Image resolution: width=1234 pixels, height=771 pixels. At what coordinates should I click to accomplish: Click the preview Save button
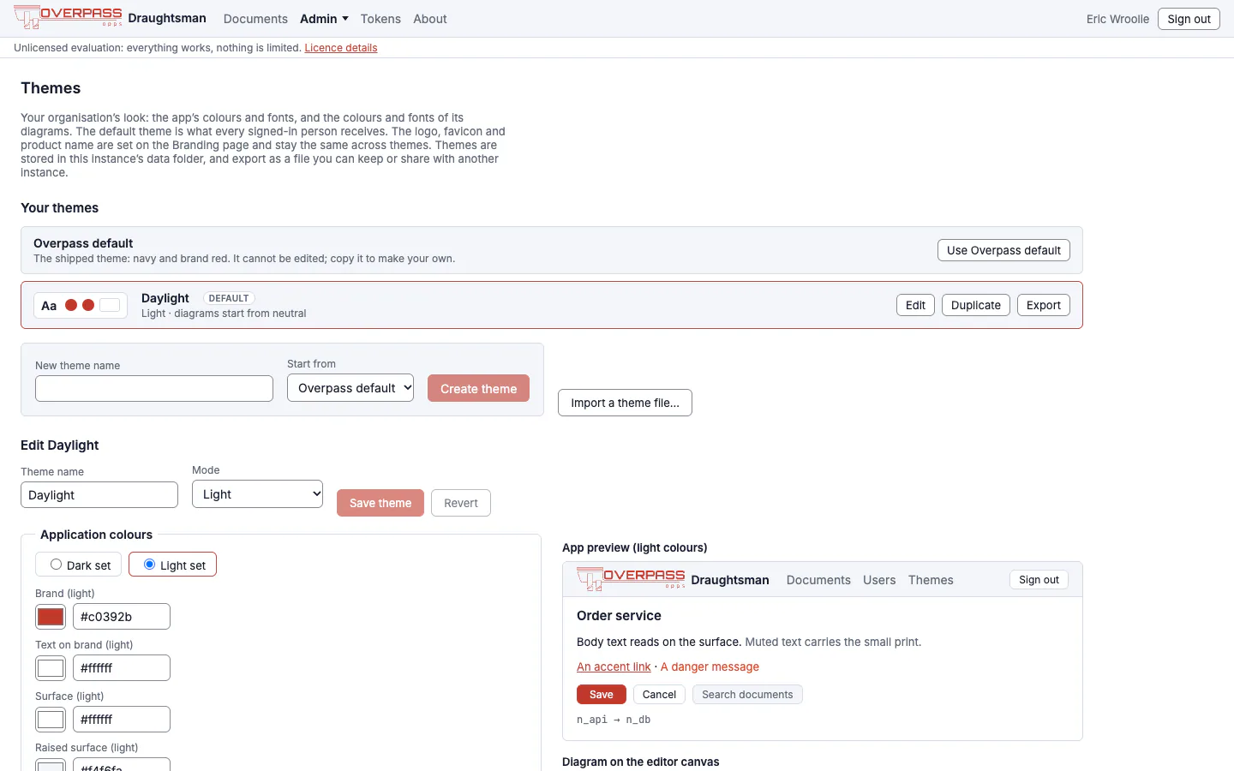tap(602, 695)
